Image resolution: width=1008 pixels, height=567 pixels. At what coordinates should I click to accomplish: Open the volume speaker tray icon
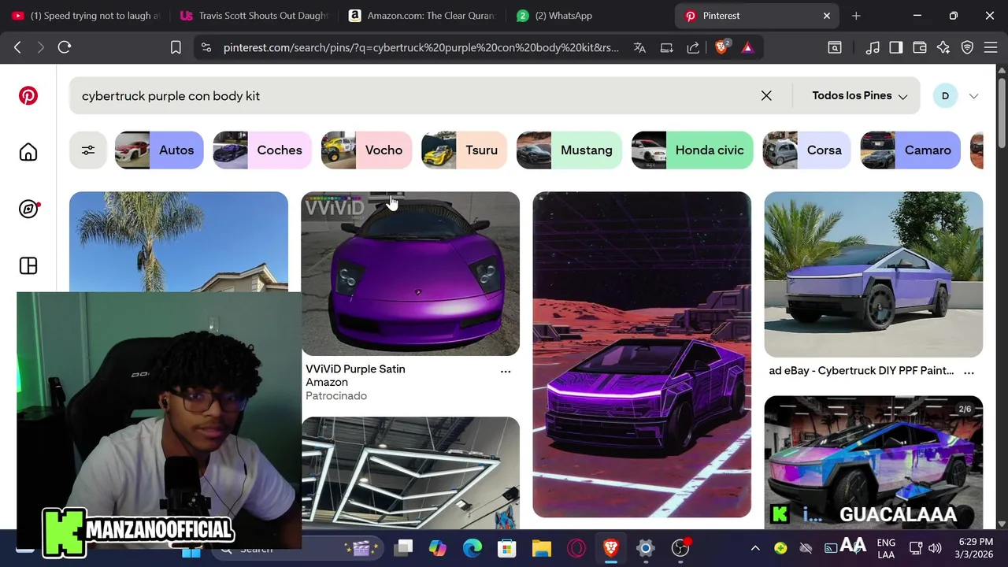tap(935, 548)
